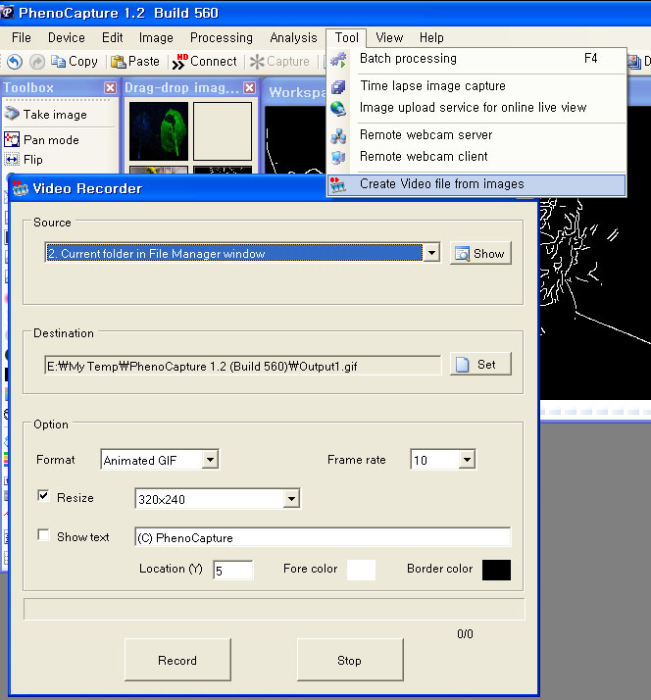Open the Processing menu
Screen dimensions: 651x700
tap(221, 38)
